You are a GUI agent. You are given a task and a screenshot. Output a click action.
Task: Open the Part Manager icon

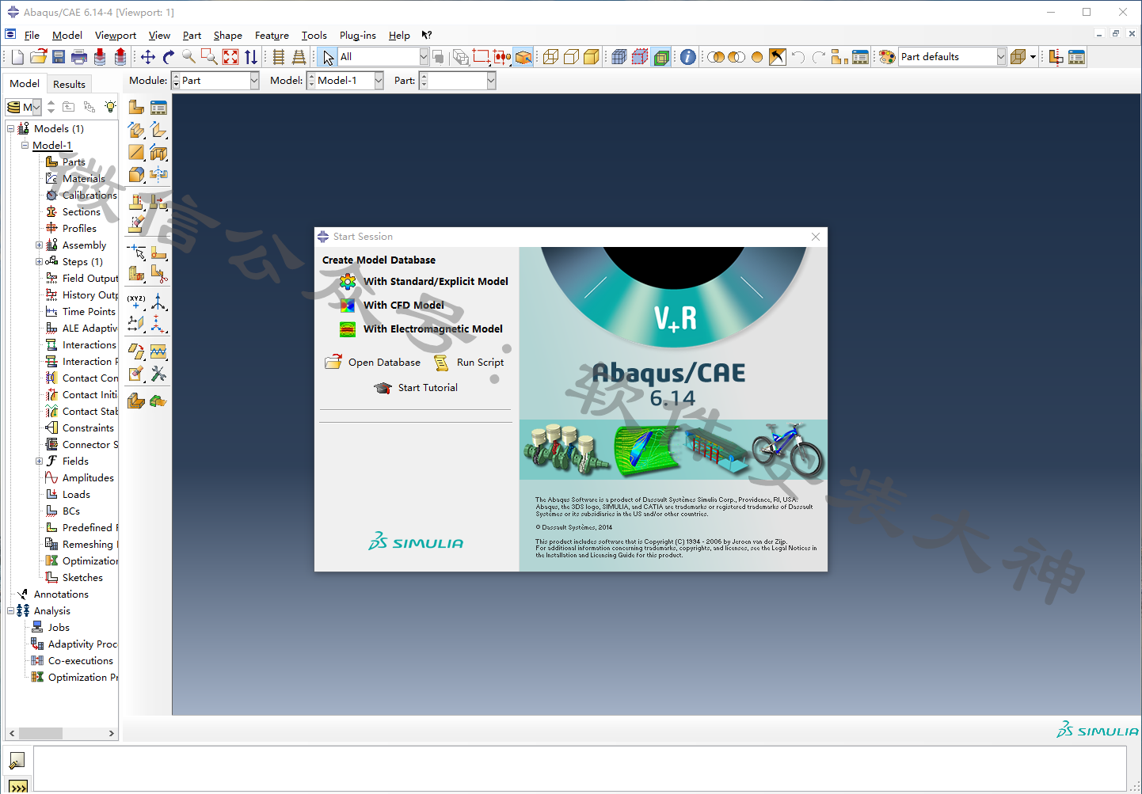158,108
